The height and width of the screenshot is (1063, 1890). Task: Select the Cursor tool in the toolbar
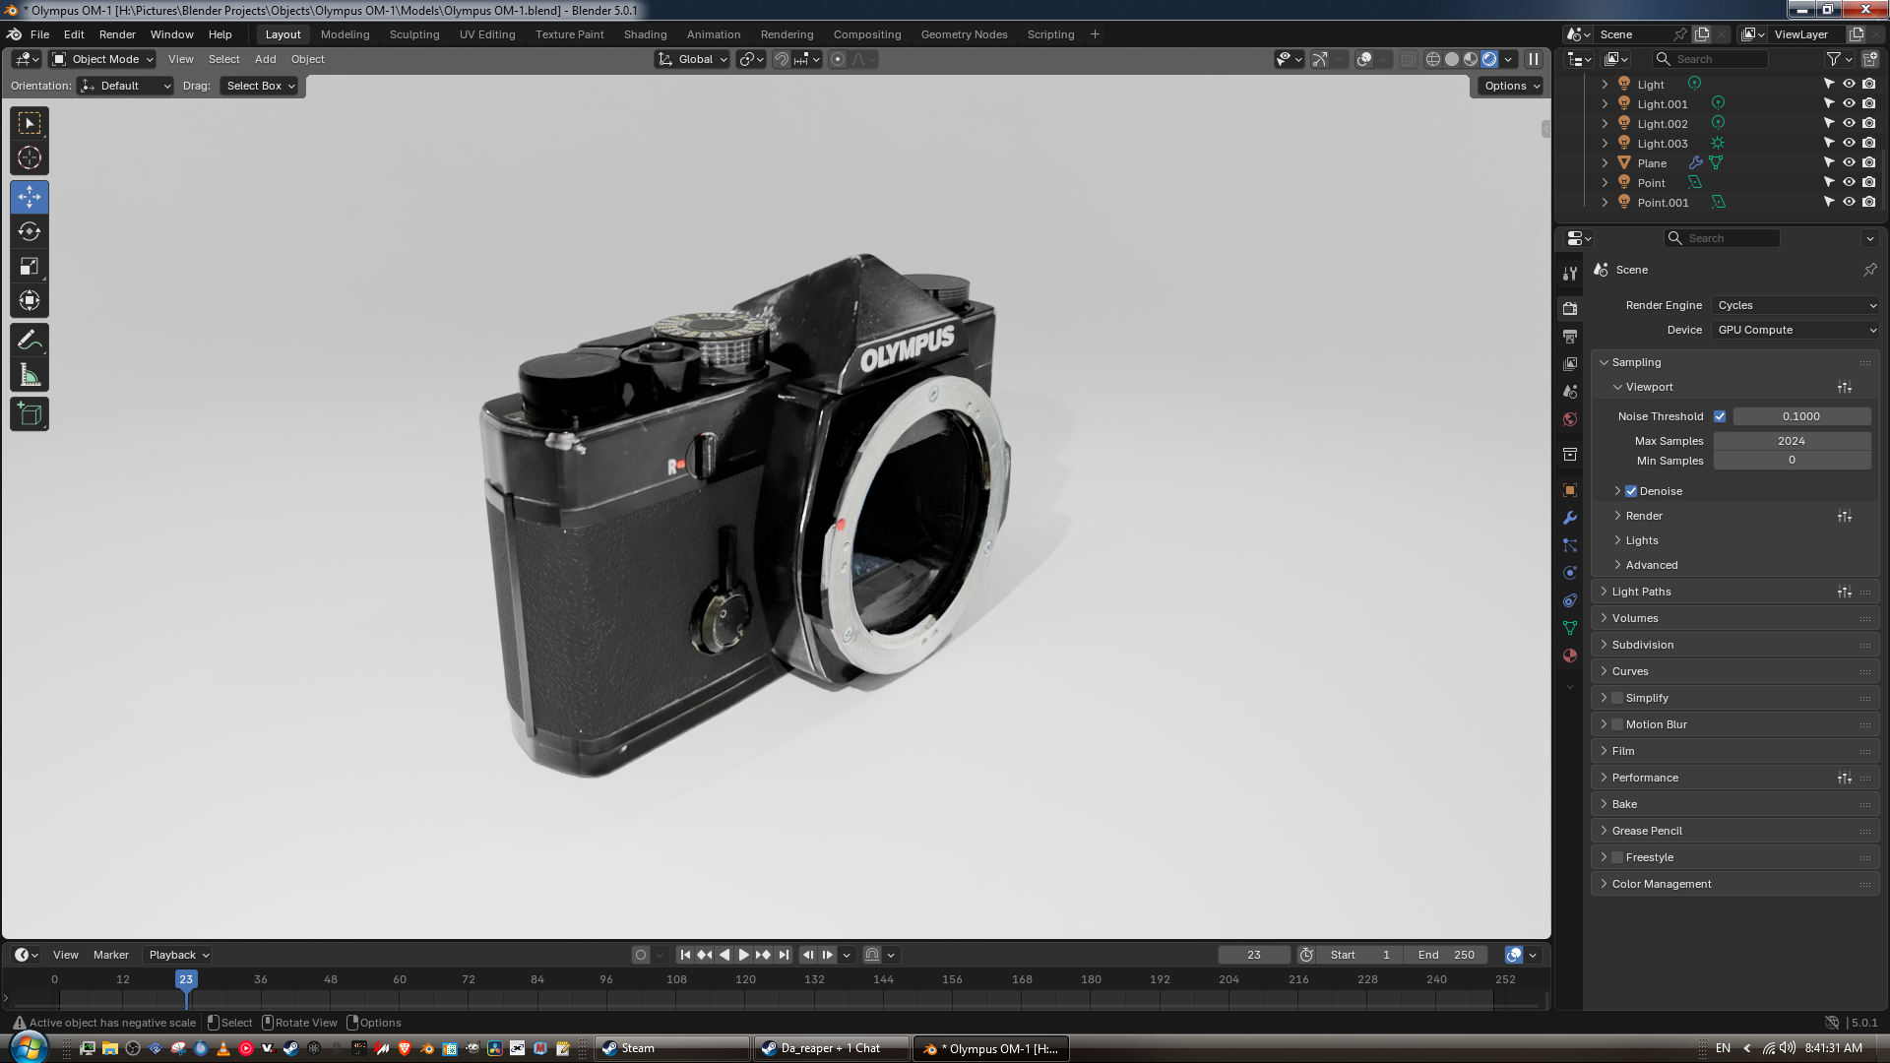click(30, 157)
